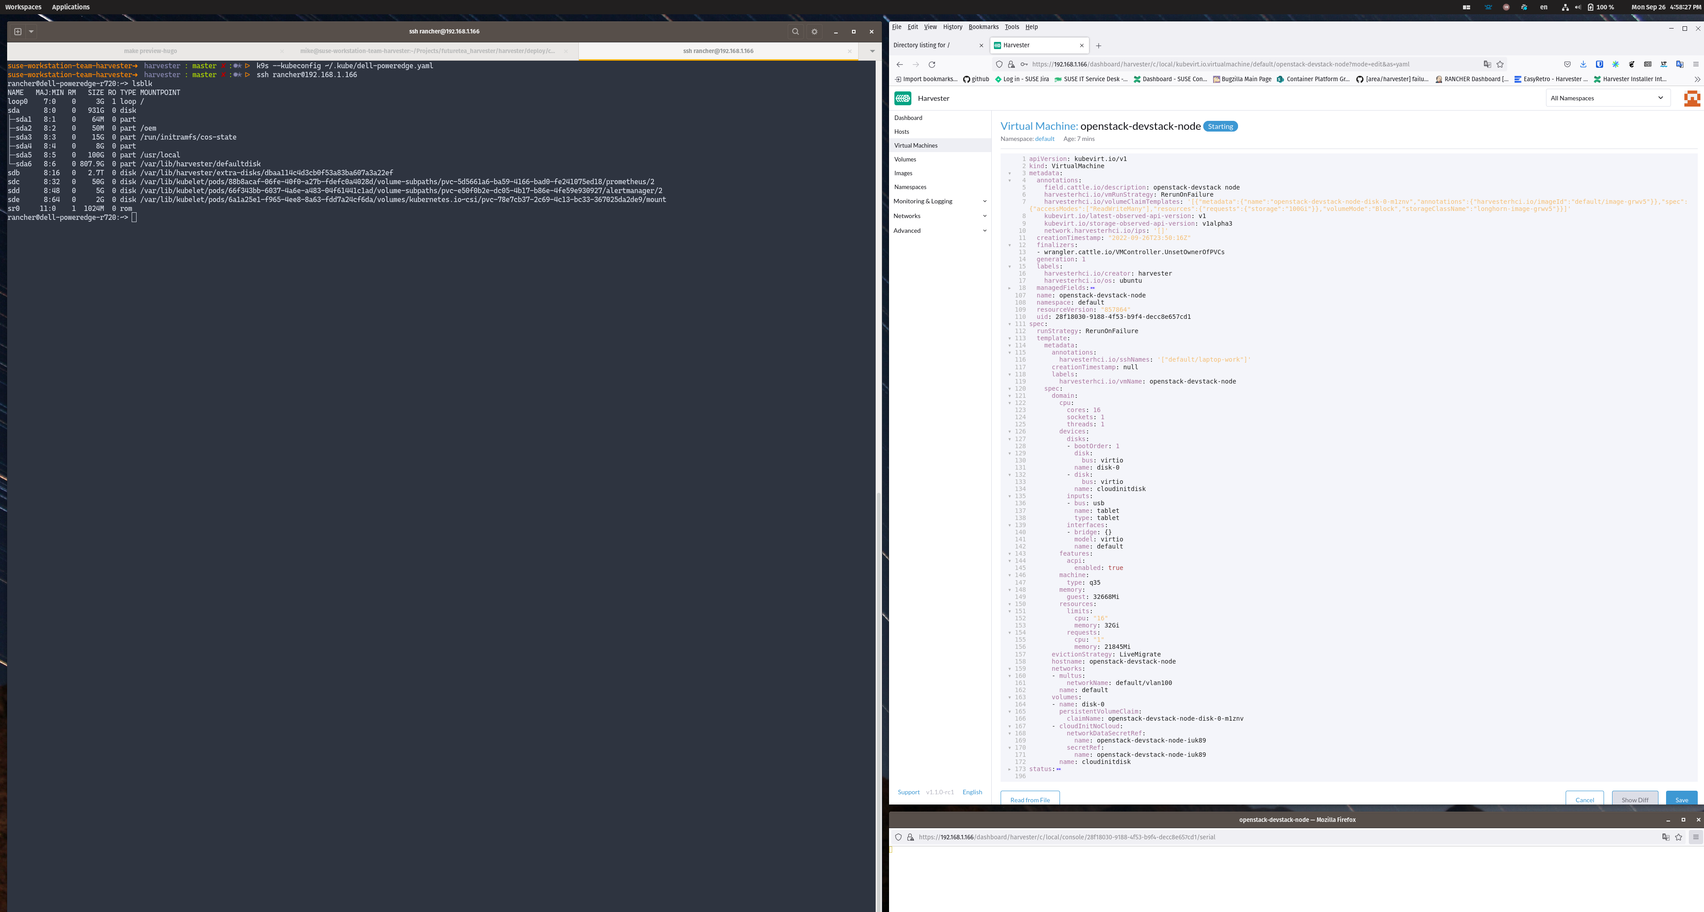Open Bitwarden extension icon
1704x912 pixels.
pos(1599,64)
